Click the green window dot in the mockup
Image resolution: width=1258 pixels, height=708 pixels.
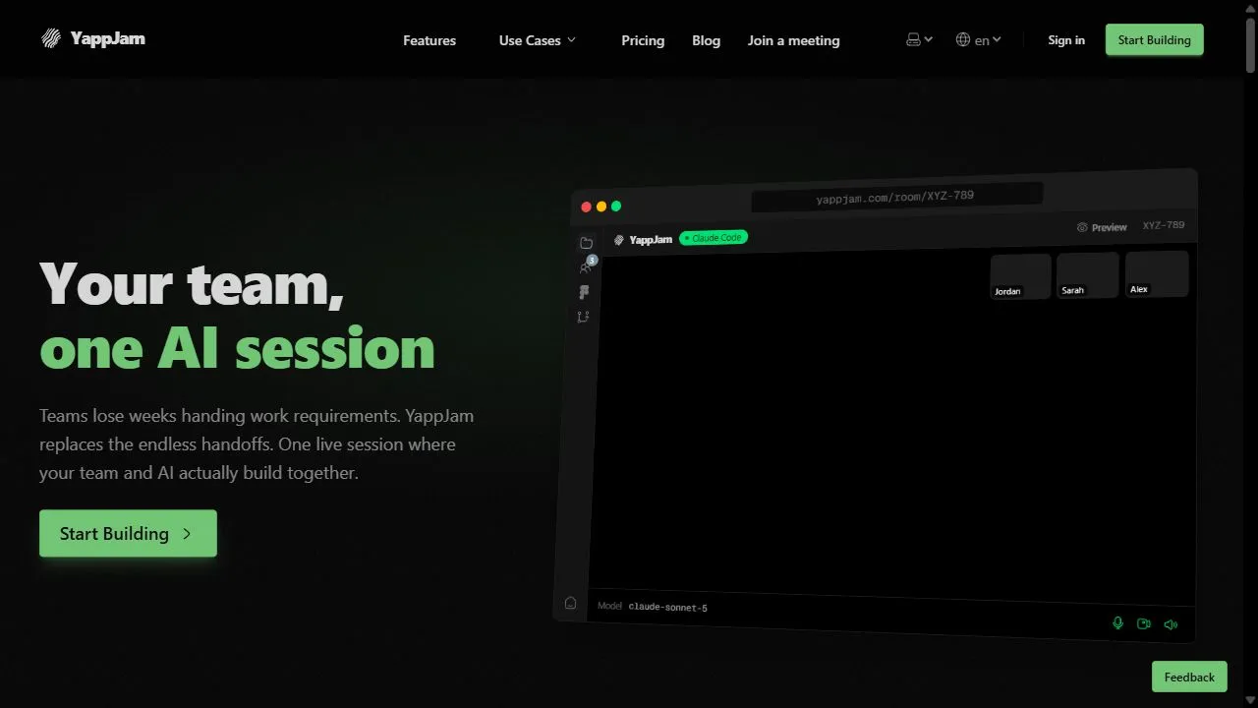(x=616, y=206)
